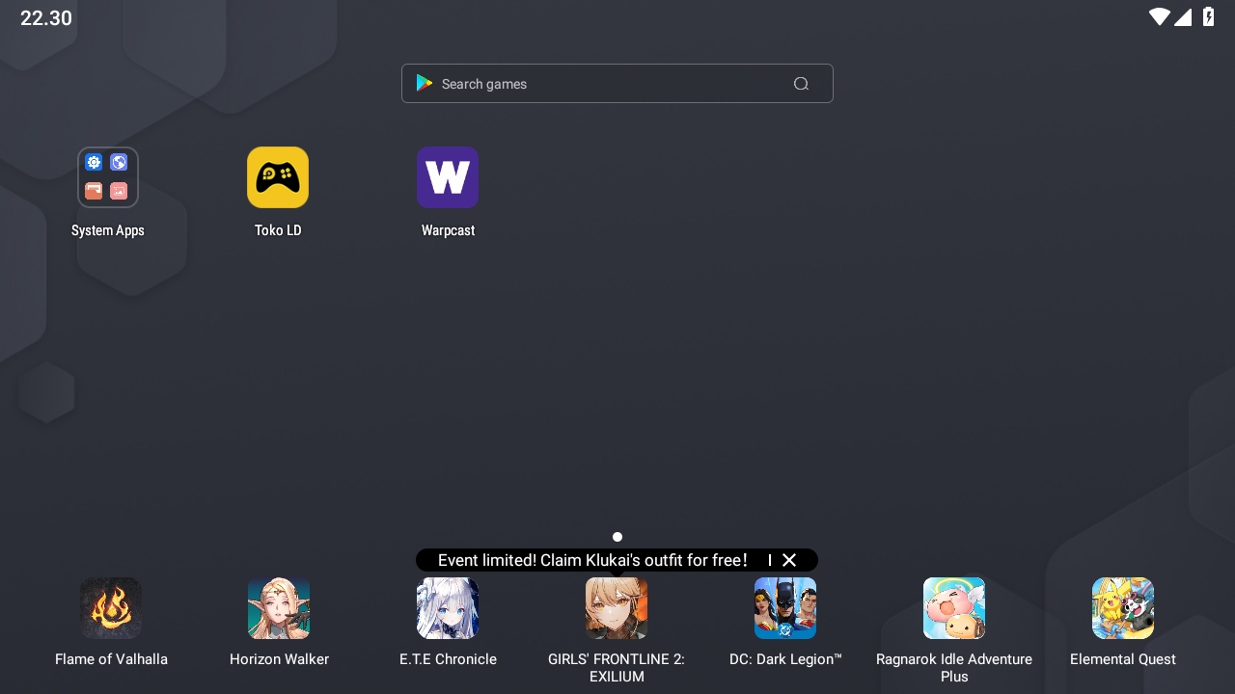Tap the Wi-Fi status icon
The image size is (1235, 694).
(x=1160, y=16)
